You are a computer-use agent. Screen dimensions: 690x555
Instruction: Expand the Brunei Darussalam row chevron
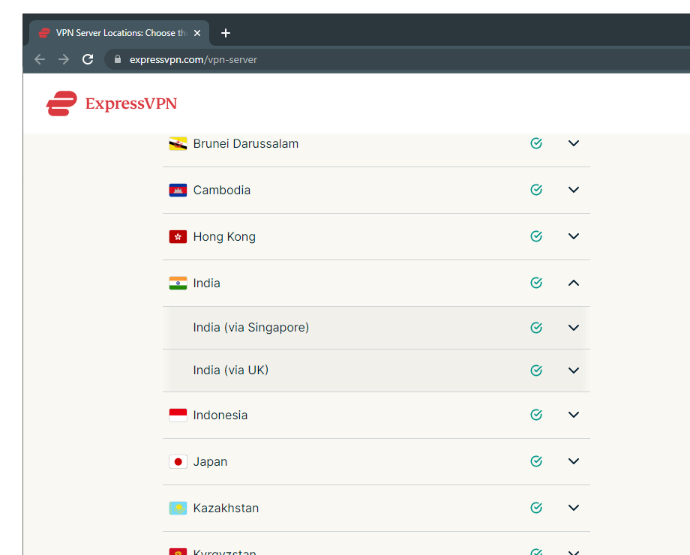(574, 143)
